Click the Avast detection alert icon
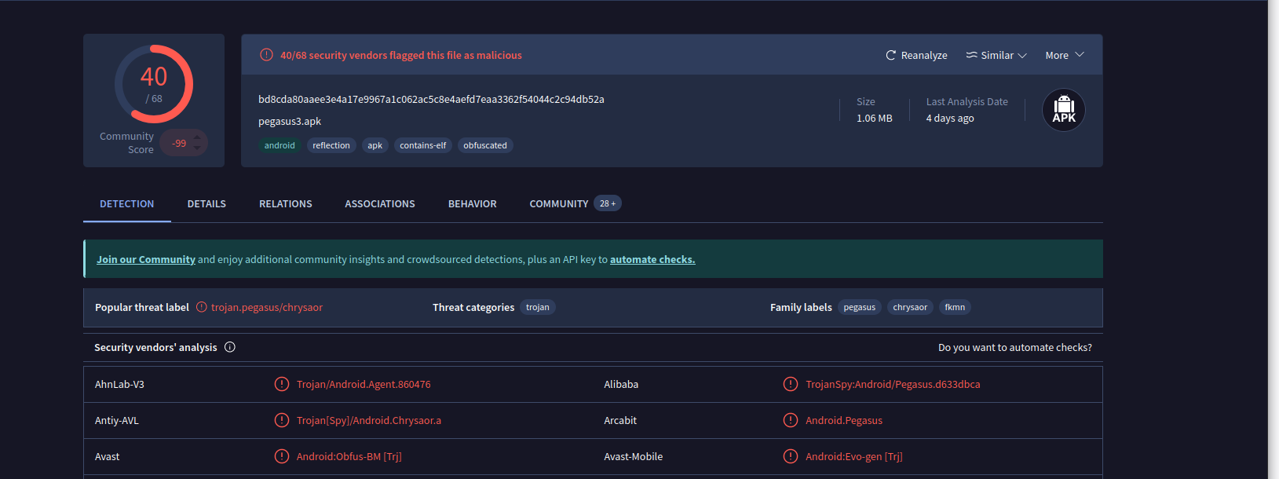This screenshot has width=1279, height=479. pos(281,456)
